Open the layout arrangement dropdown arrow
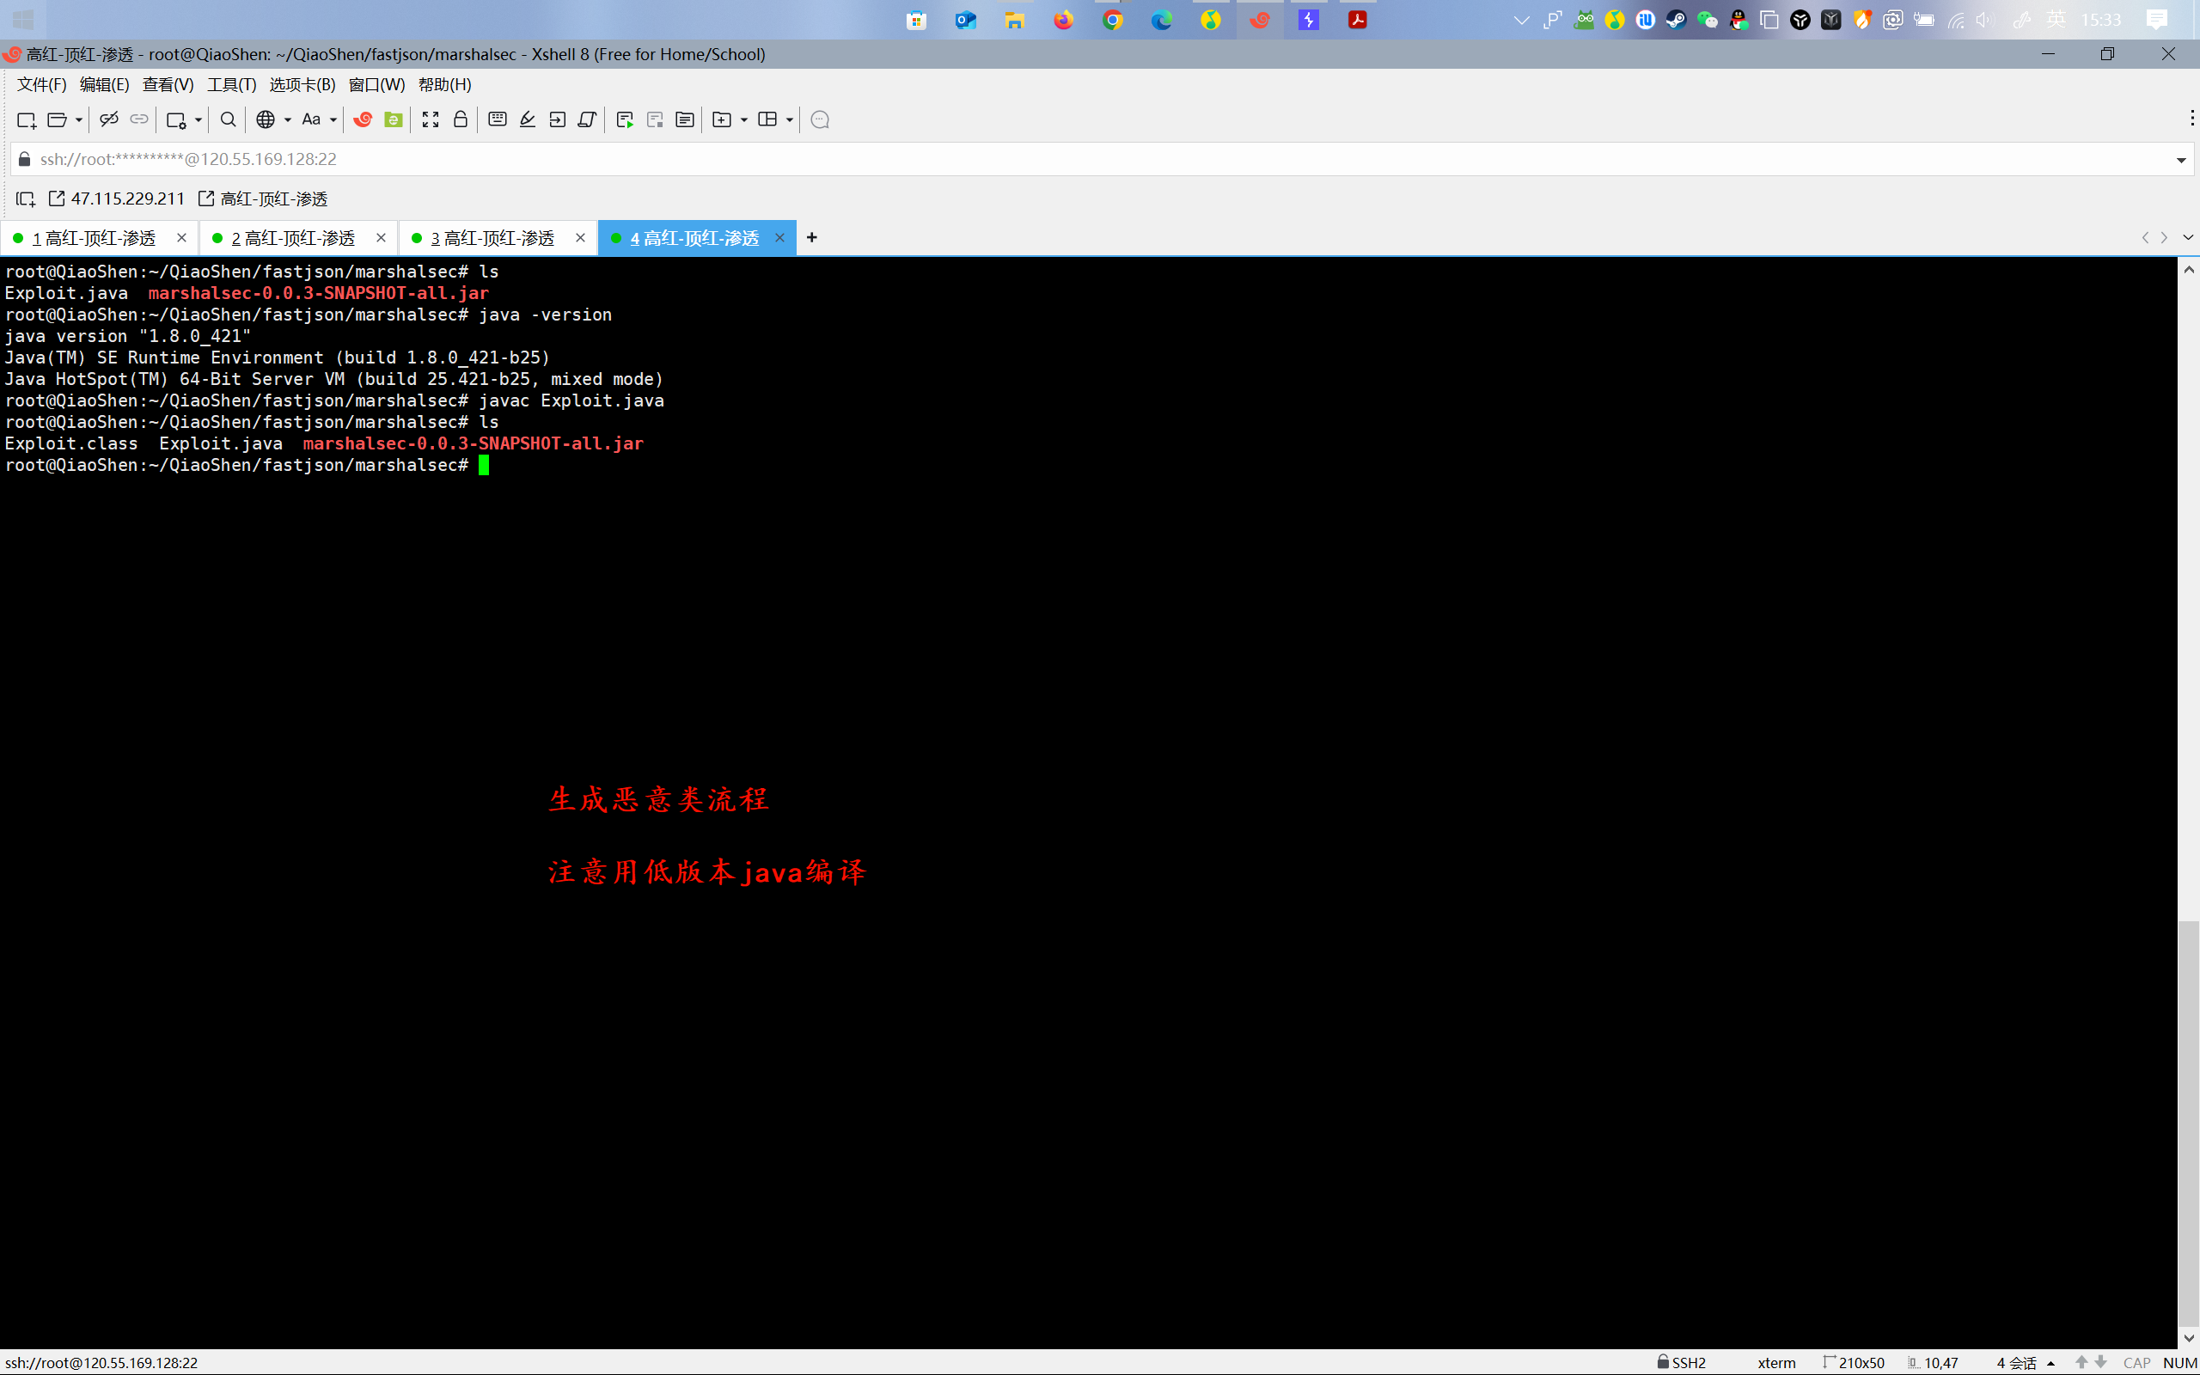This screenshot has width=2200, height=1375. (789, 120)
